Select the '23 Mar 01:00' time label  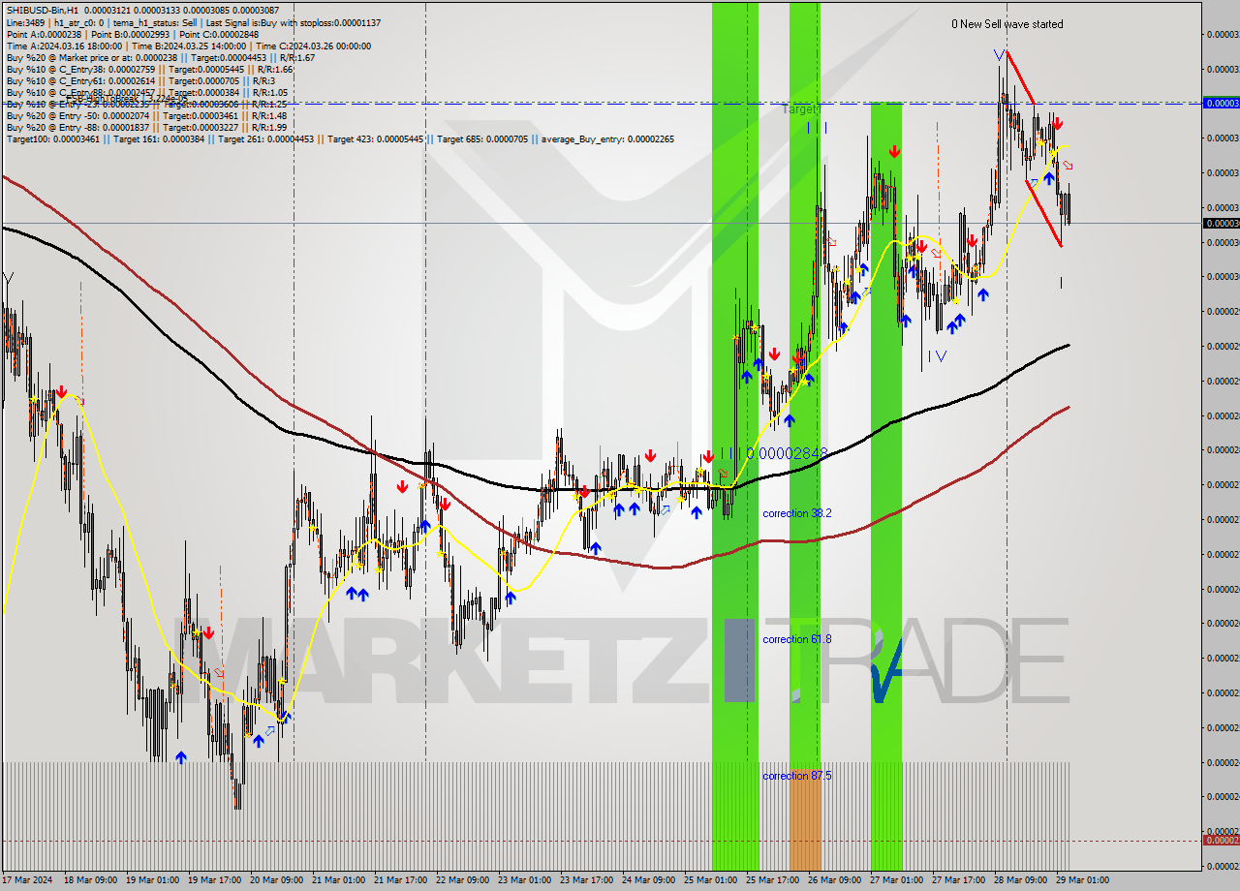tap(524, 880)
